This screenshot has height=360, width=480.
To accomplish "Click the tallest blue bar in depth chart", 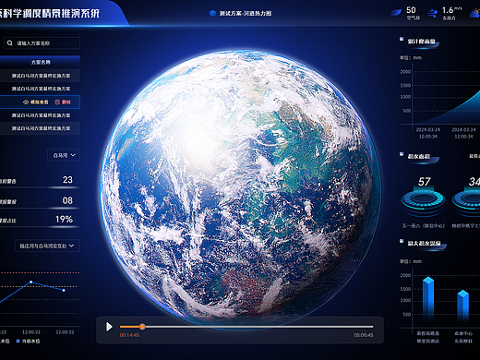I will pyautogui.click(x=428, y=298).
